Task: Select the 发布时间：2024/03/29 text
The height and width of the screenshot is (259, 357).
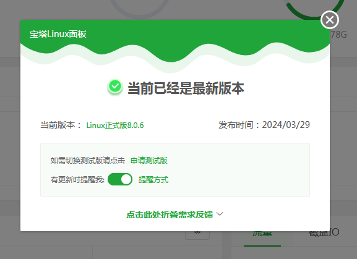Action: point(264,125)
